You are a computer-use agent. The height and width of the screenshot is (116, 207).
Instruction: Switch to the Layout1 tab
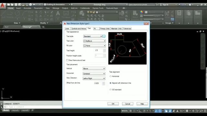coord(15,110)
